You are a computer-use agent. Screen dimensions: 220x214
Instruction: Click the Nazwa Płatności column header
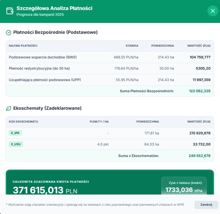23,46
